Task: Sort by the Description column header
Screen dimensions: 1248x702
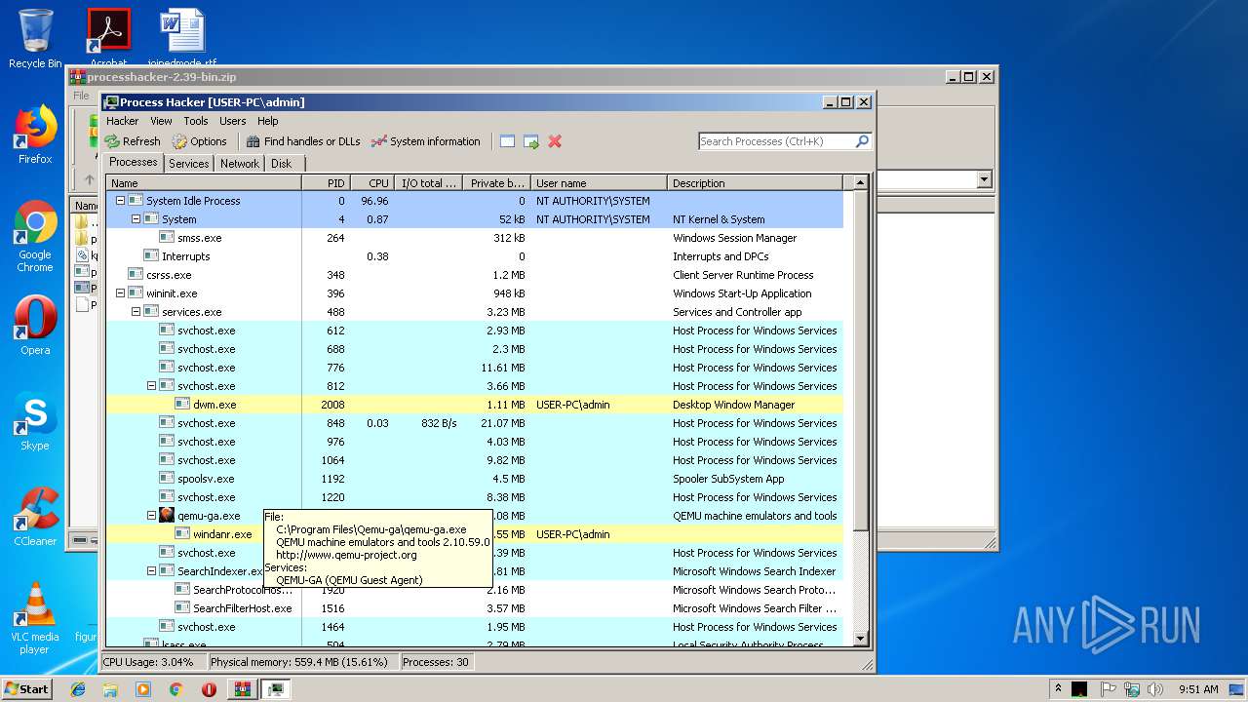Action: point(755,182)
